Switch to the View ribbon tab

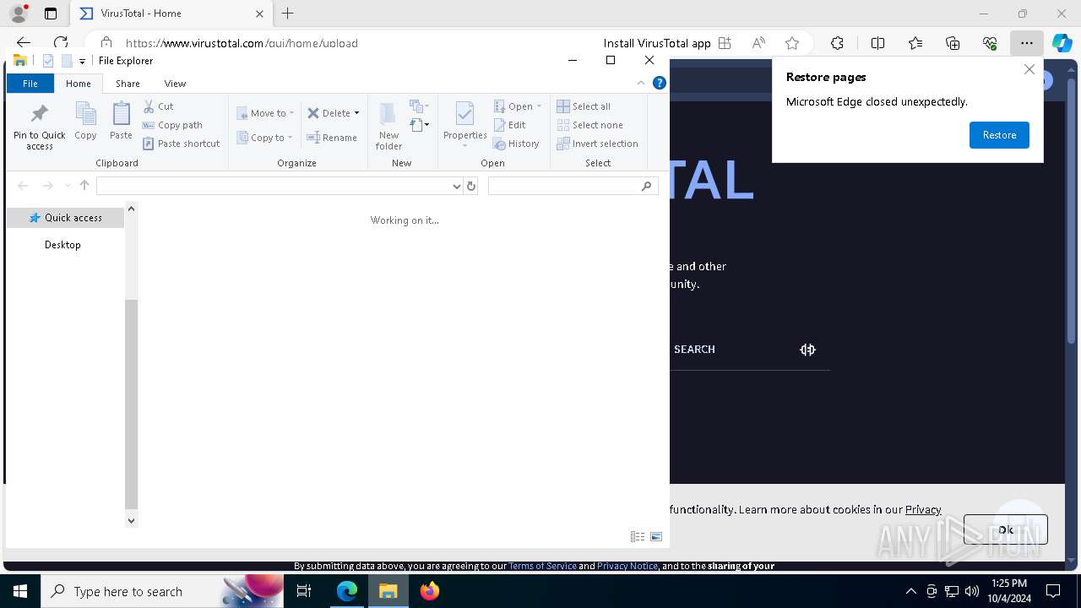175,84
